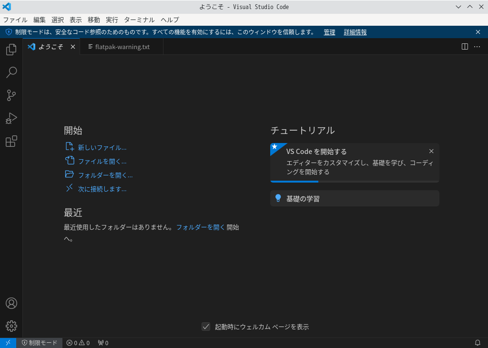Click the window title ようこそ - Visual Studio Code

(x=244, y=7)
